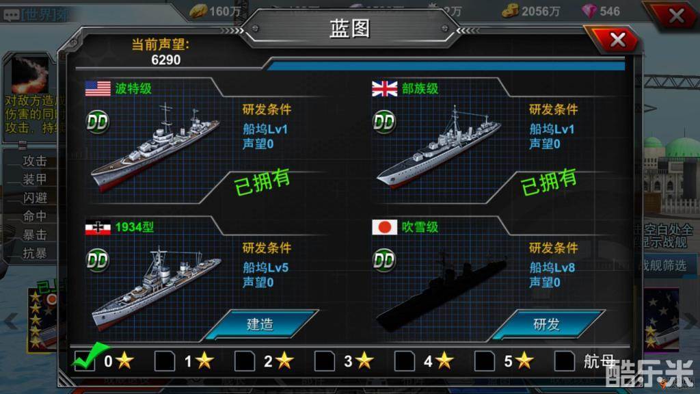This screenshot has height=394, width=700.
Task: Tap the gold coins 2056万 icon
Action: 510,11
